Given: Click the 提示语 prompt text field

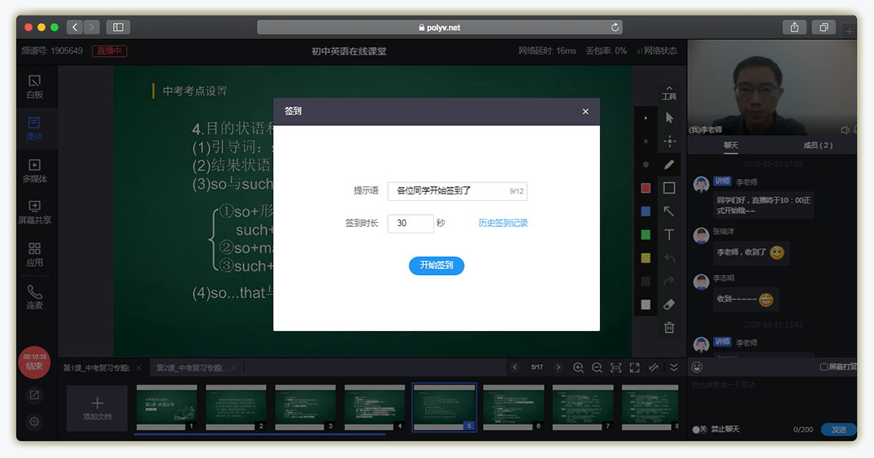Looking at the screenshot, I should [x=457, y=191].
